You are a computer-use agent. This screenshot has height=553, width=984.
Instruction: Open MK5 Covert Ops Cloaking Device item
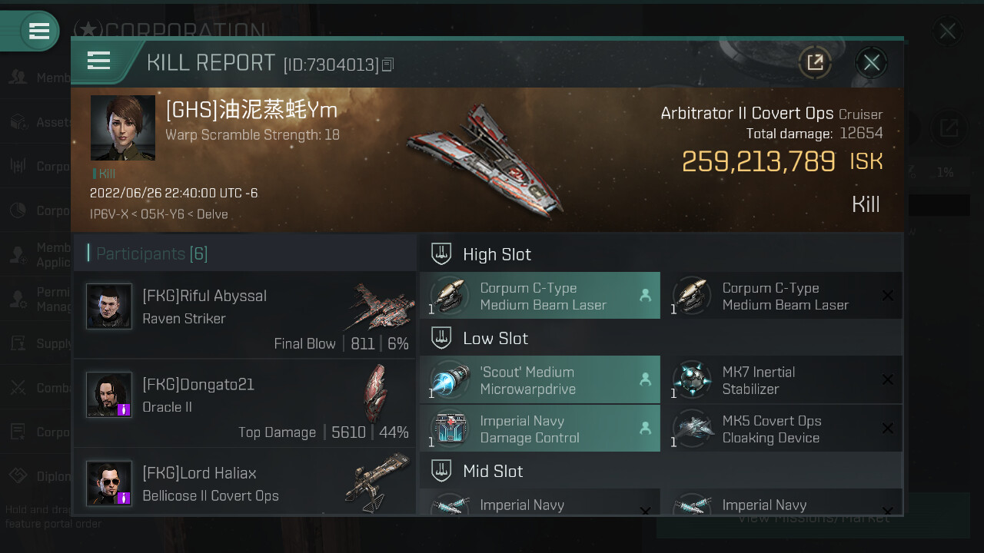coord(782,429)
